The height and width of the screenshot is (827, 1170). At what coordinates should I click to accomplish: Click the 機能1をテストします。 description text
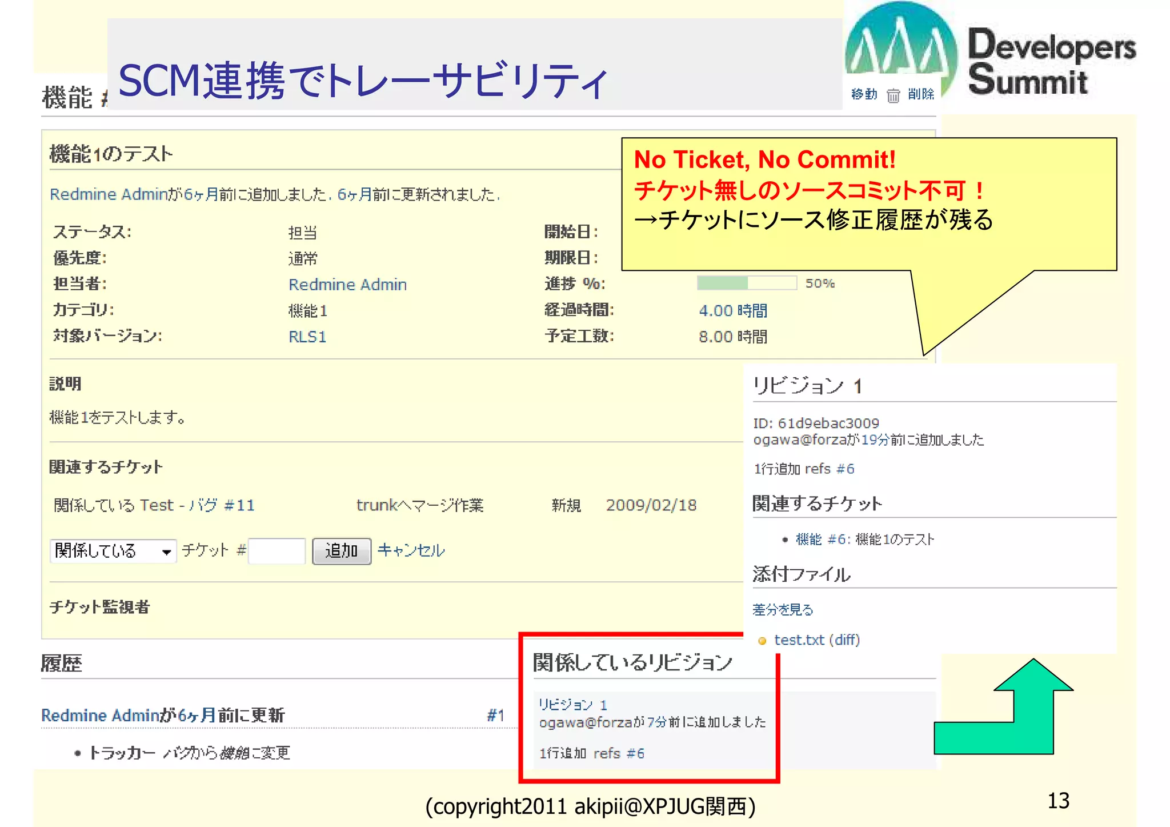click(118, 418)
